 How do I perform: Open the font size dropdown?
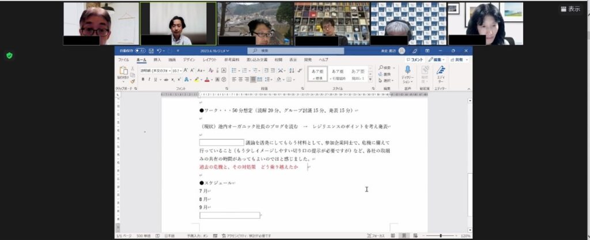click(181, 71)
